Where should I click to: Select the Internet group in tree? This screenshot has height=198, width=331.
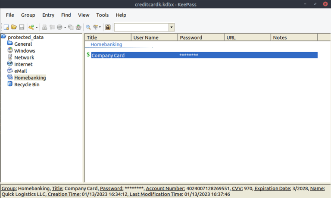23,64
